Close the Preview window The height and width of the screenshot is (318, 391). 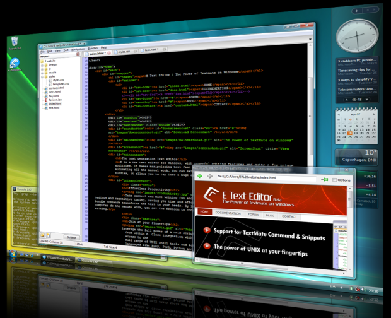pyautogui.click(x=347, y=170)
